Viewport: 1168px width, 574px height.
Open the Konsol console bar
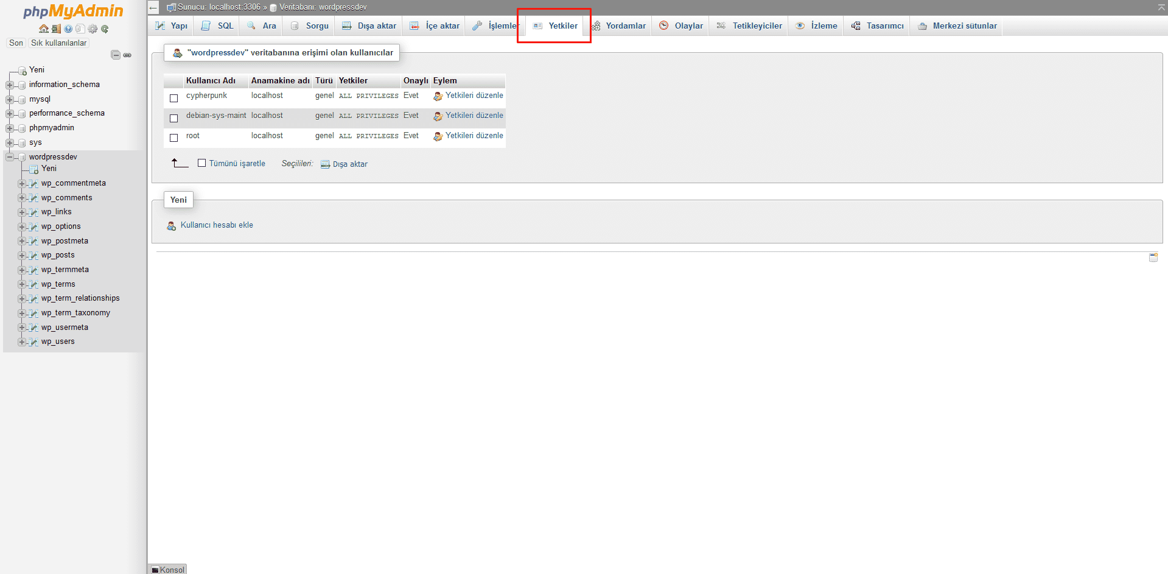point(167,570)
